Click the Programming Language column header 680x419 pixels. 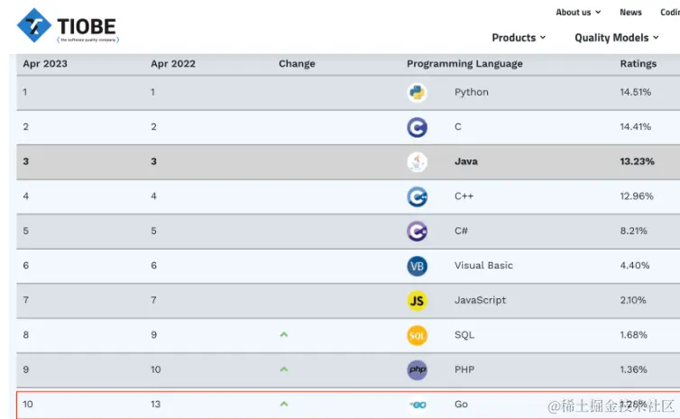464,64
